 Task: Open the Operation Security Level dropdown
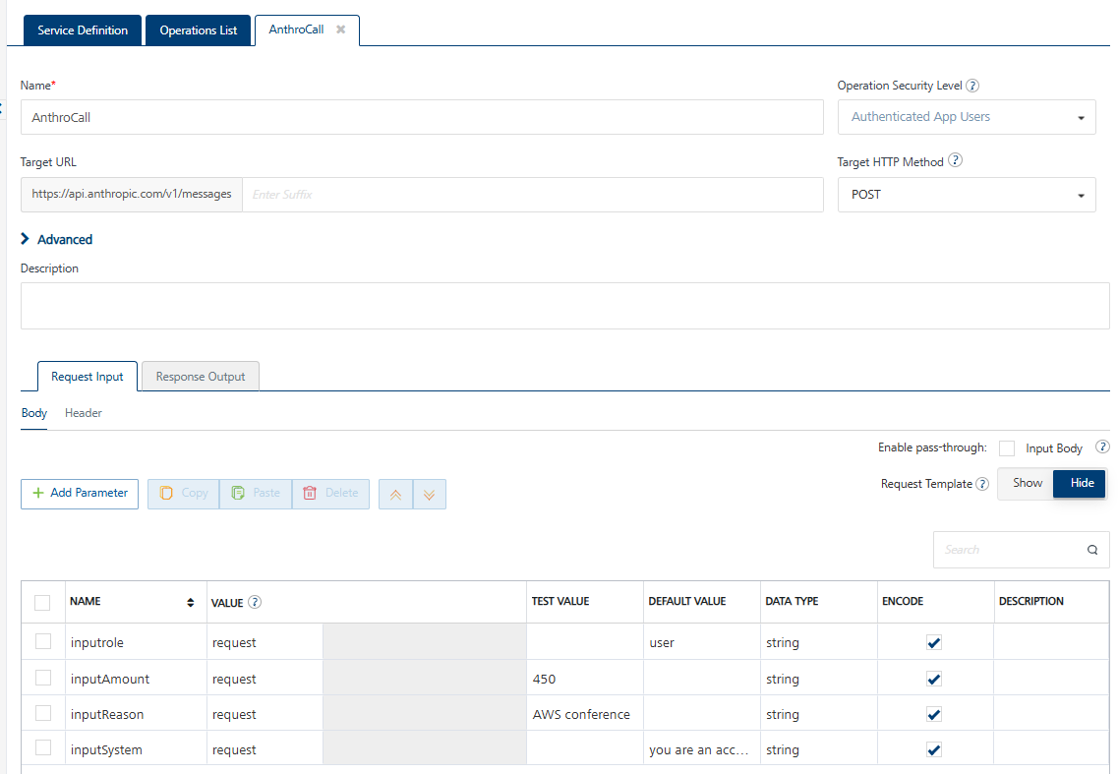coord(966,117)
